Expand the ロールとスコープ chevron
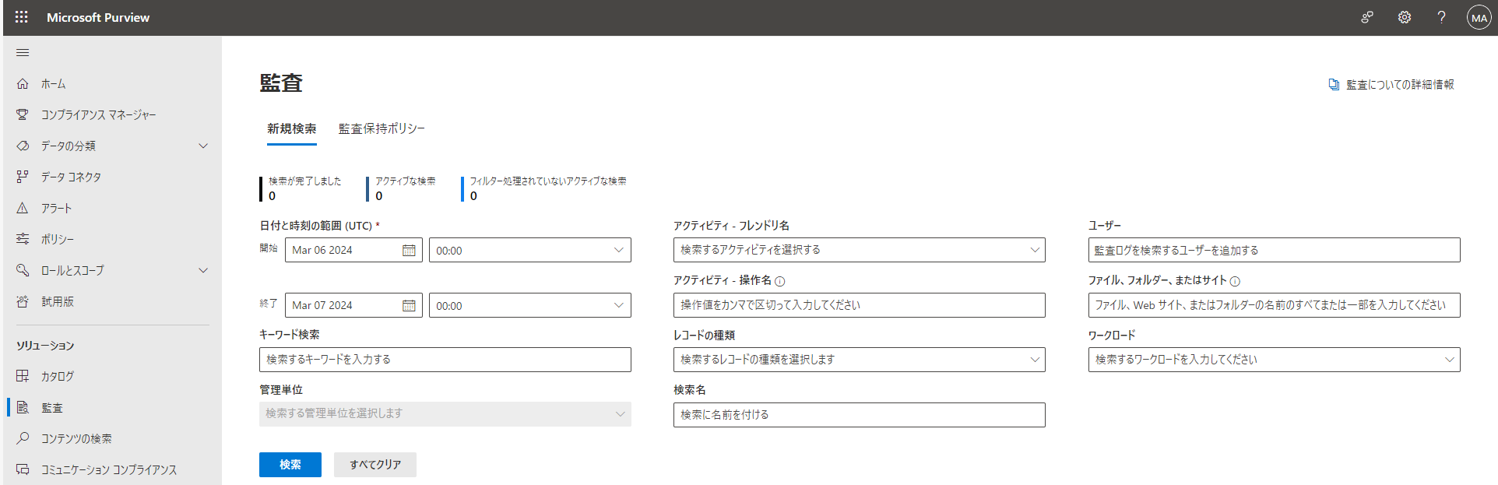Screen dimensions: 1498x485 click(x=203, y=270)
